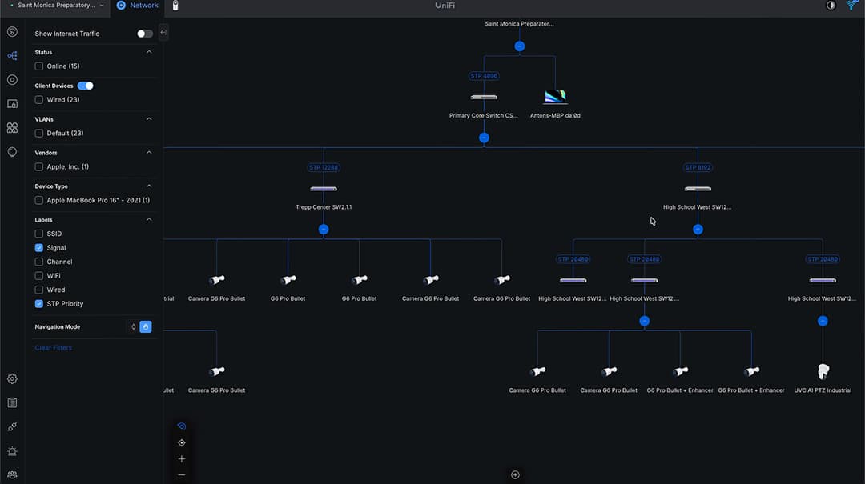Collapse the filter panel with the arrow icon

pyautogui.click(x=163, y=33)
